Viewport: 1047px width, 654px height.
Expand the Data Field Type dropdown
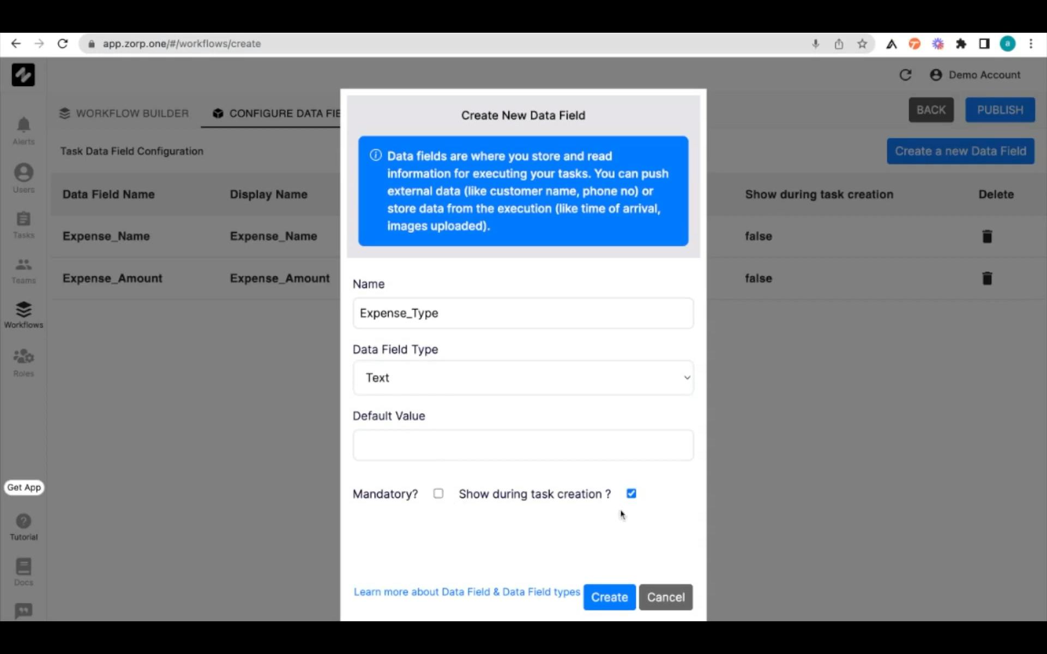point(522,378)
